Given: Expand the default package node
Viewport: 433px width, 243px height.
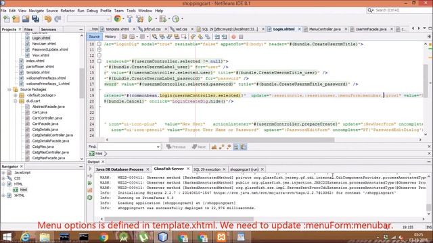Looking at the screenshot, I should (16, 95).
